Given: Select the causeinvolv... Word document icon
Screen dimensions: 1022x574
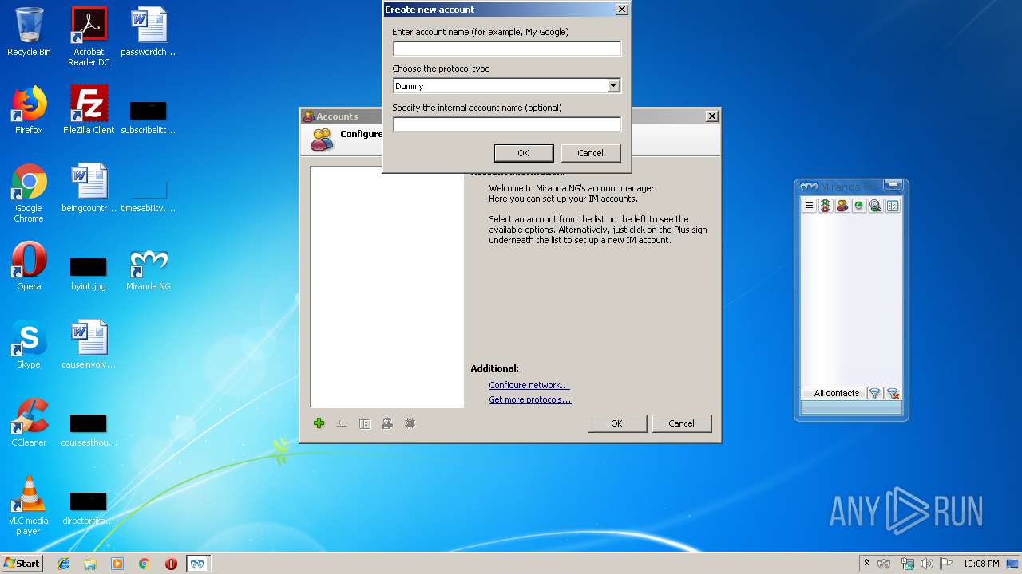Looking at the screenshot, I should (x=89, y=344).
